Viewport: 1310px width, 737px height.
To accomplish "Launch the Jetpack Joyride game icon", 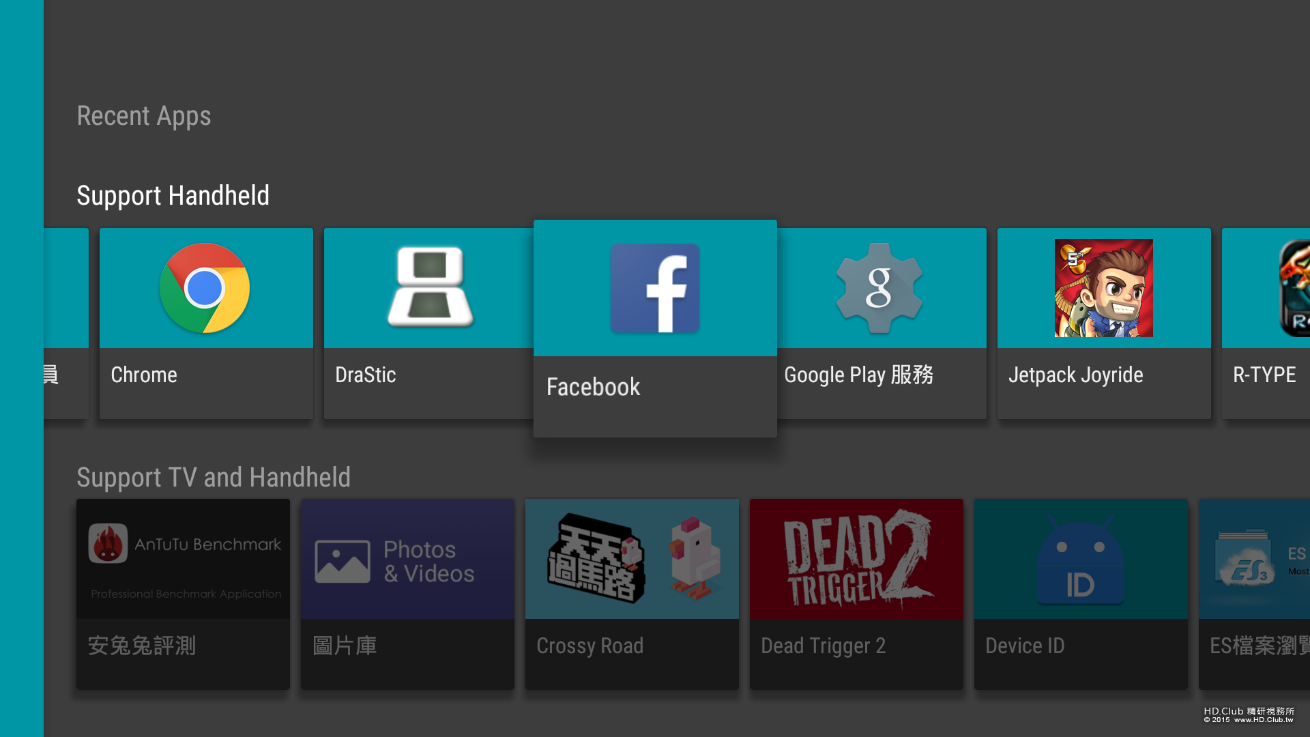I will click(x=1103, y=288).
